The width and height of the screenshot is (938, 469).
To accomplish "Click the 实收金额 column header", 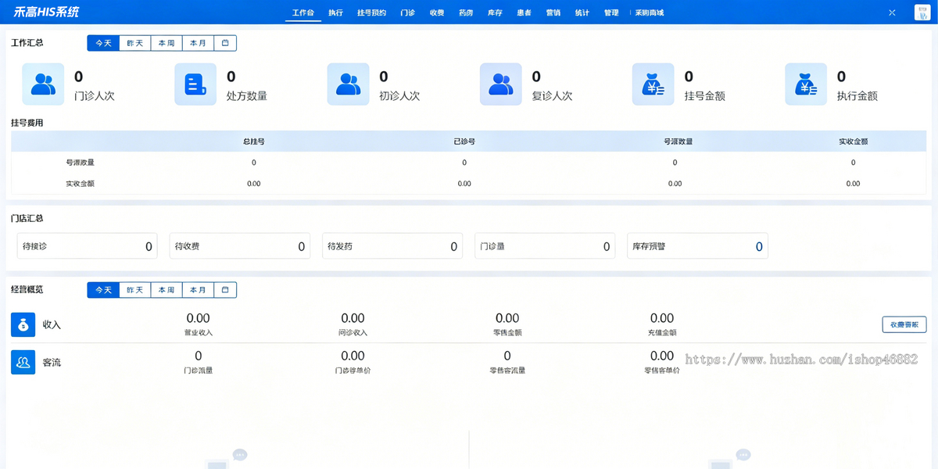I will click(853, 141).
